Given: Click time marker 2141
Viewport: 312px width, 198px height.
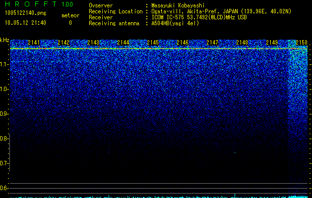Looking at the screenshot, I should tap(34, 42).
